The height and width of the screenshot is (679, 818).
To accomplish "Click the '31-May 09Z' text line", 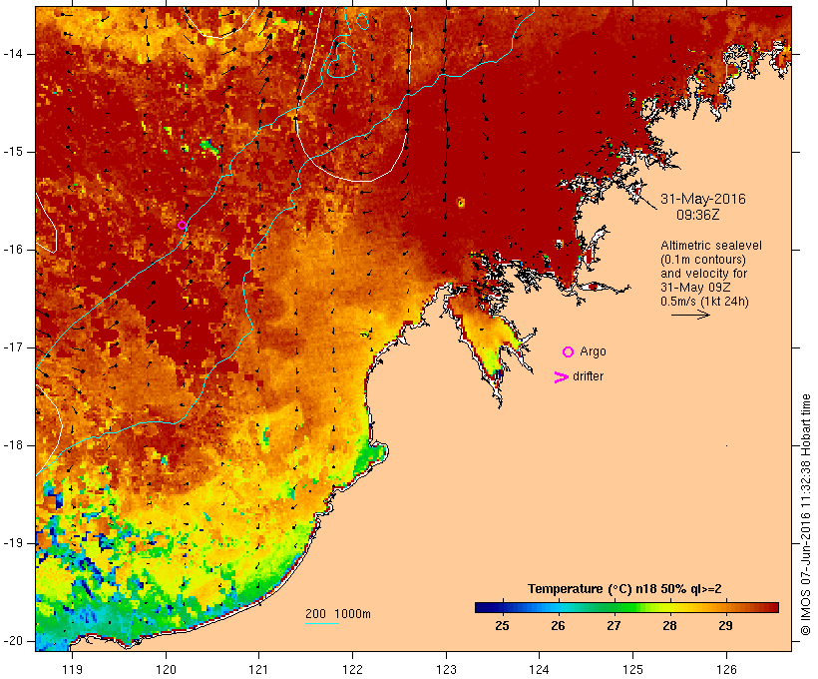I will pyautogui.click(x=695, y=288).
